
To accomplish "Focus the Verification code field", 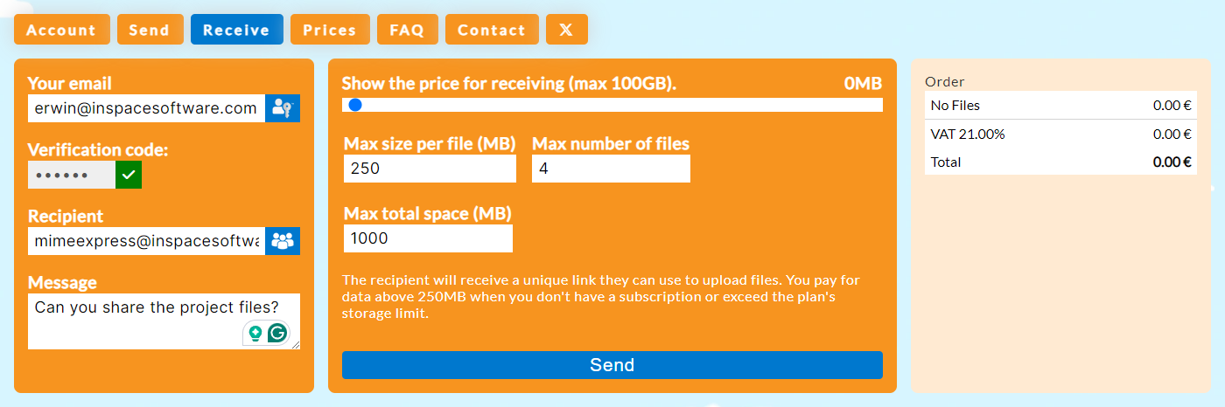I will [71, 175].
